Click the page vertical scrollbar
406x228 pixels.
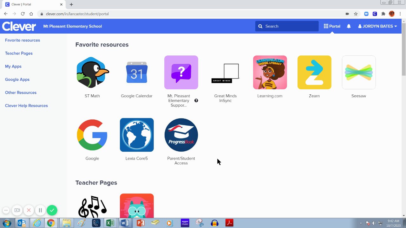pos(403,49)
